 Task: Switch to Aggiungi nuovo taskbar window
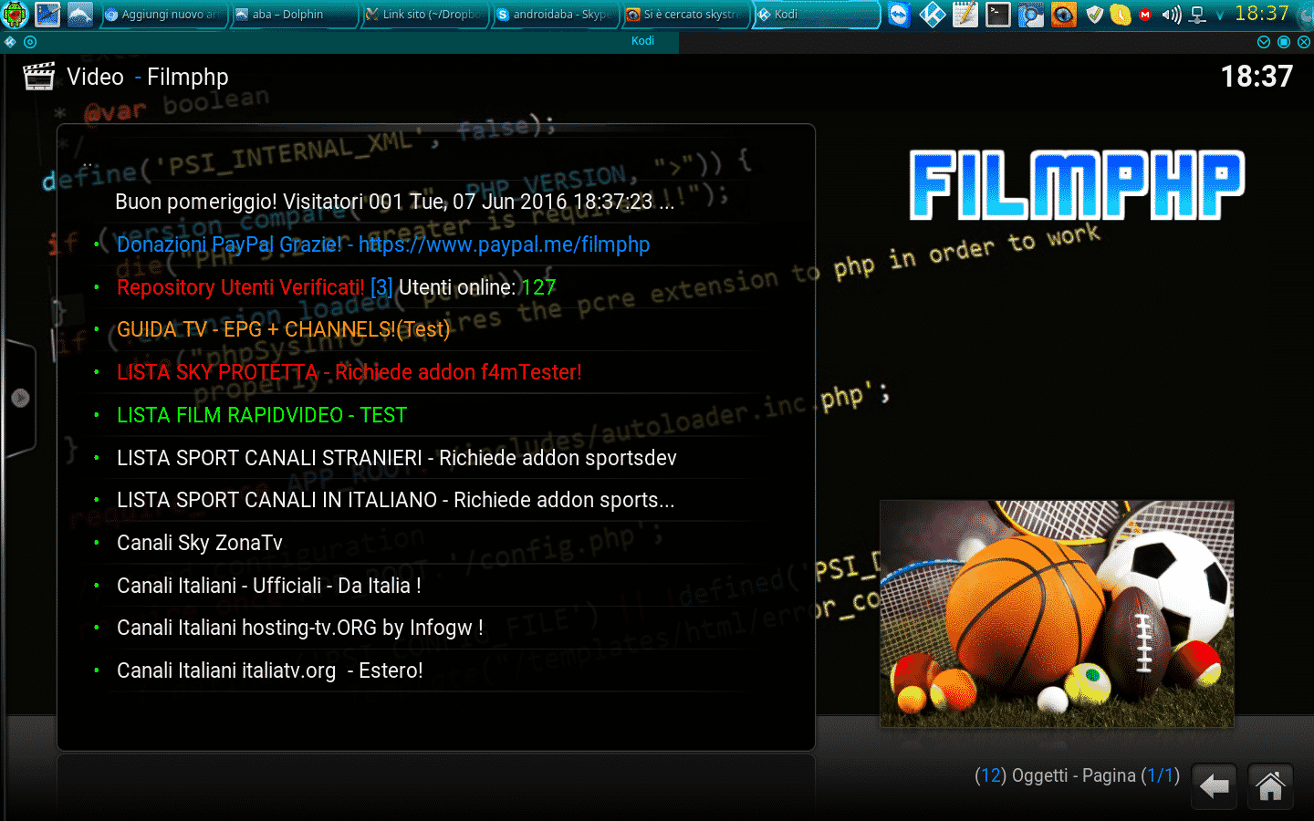click(x=163, y=14)
